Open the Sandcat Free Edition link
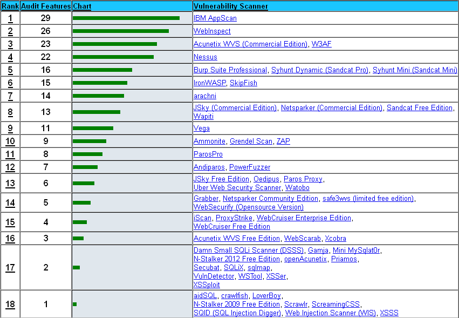The height and width of the screenshot is (318, 459). pos(420,108)
